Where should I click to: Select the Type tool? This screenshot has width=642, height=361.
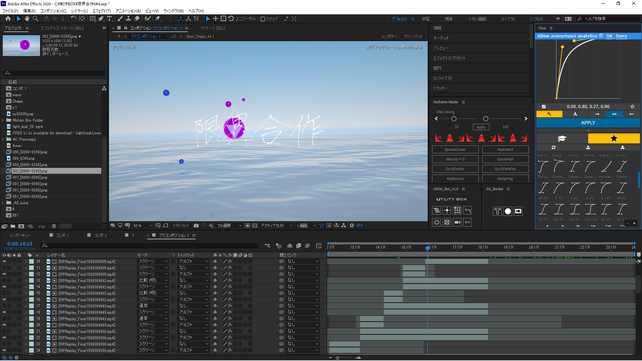[x=110, y=19]
